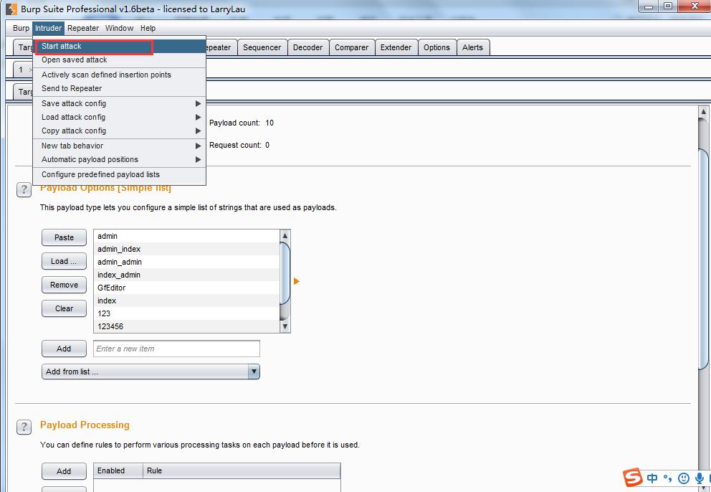711x492 pixels.
Task: Click the Rule column header
Action: tap(242, 470)
